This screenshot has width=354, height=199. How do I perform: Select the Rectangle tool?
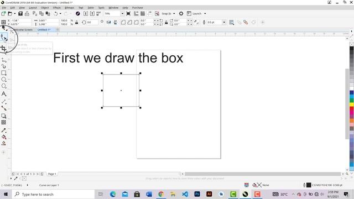pyautogui.click(x=4, y=73)
